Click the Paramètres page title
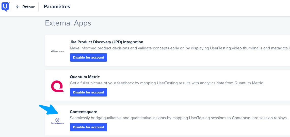Image resolution: width=290 pixels, height=137 pixels. pos(57,6)
